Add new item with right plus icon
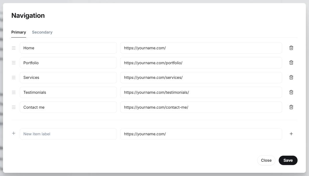The image size is (309, 176). [291, 134]
